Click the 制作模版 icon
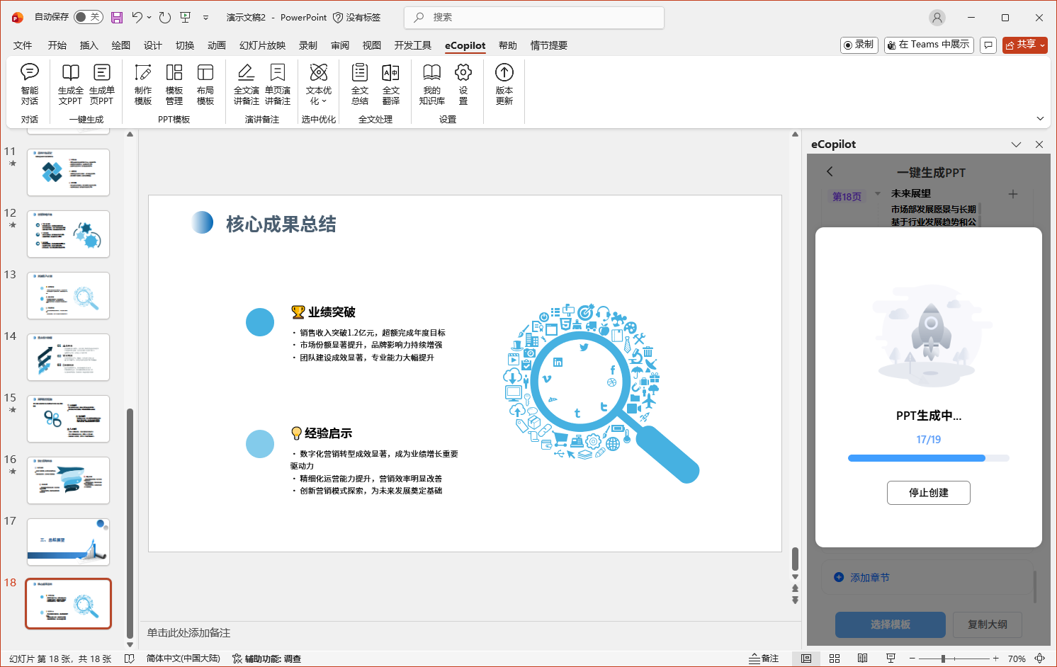Image resolution: width=1057 pixels, height=667 pixels. pyautogui.click(x=143, y=85)
